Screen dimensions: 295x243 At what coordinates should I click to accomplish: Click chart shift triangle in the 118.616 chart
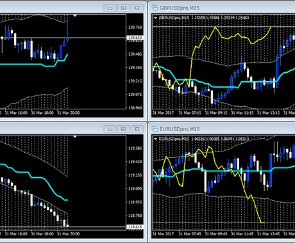click(75, 136)
